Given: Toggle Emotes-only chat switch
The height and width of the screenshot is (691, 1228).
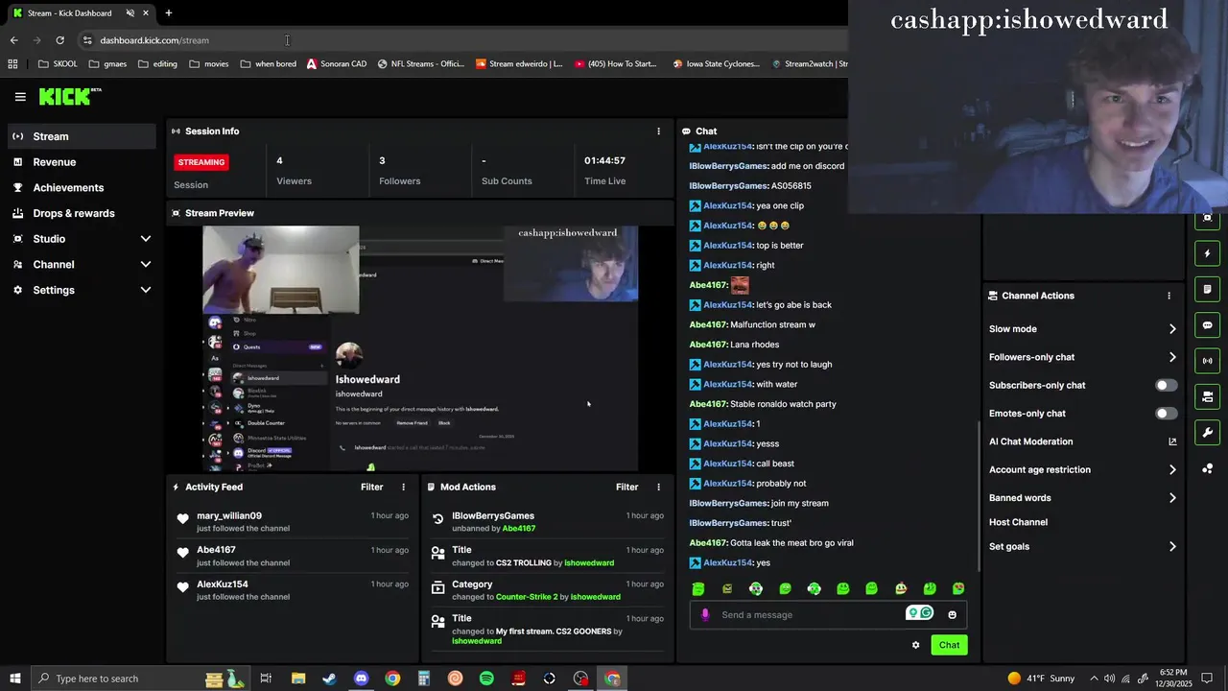Looking at the screenshot, I should [1166, 414].
